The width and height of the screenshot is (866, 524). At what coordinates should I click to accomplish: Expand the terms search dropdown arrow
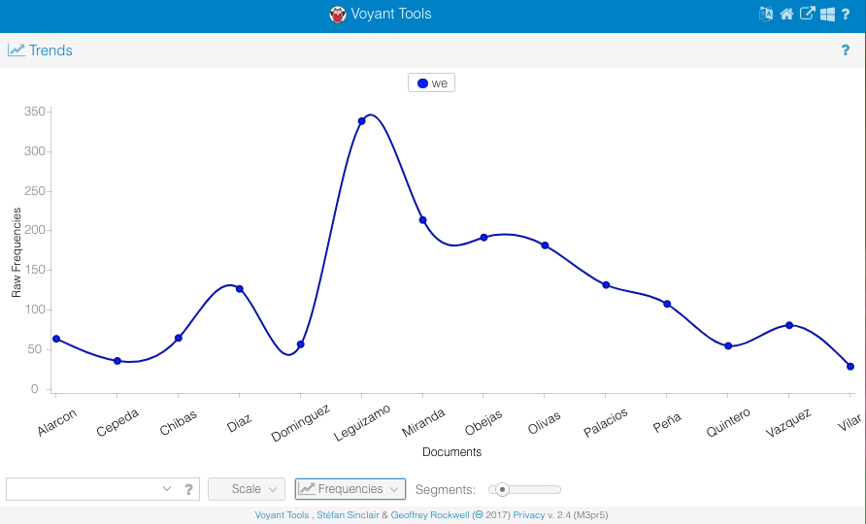[x=167, y=489]
